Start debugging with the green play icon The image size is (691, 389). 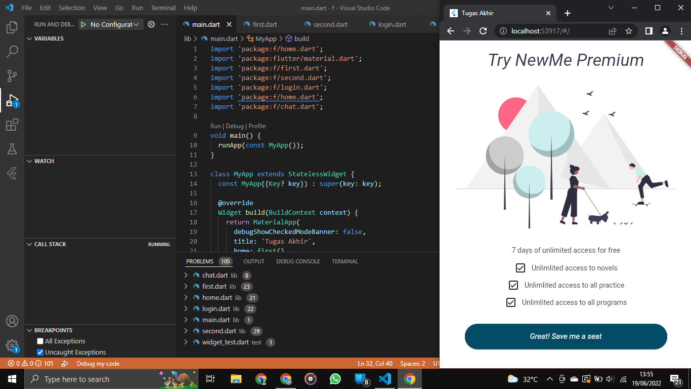[83, 24]
